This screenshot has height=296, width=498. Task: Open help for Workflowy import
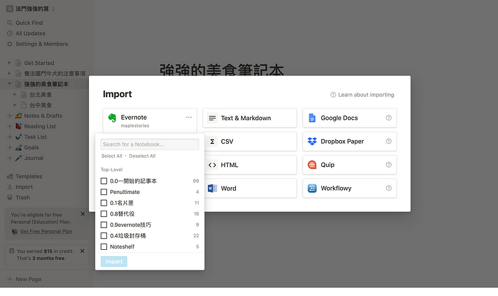click(x=388, y=188)
